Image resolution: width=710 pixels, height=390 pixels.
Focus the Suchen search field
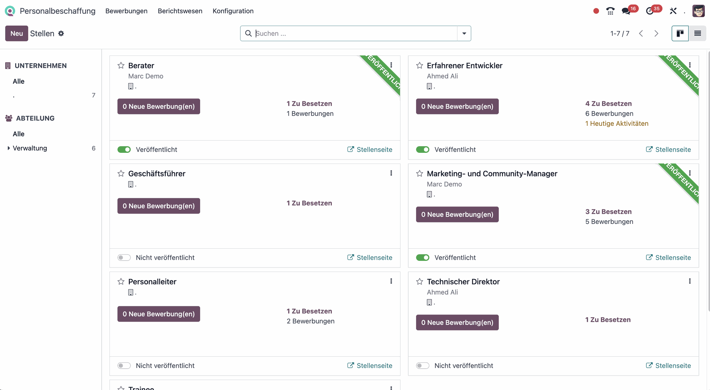pyautogui.click(x=355, y=33)
